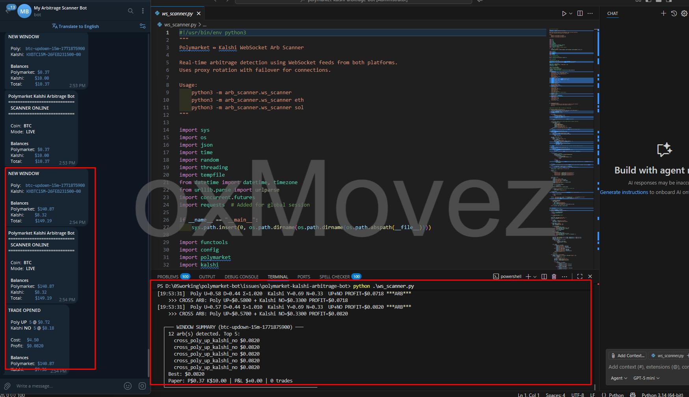Open the SPELL CHECKER tab
Viewport: 689px width, 397px height.
[340, 277]
